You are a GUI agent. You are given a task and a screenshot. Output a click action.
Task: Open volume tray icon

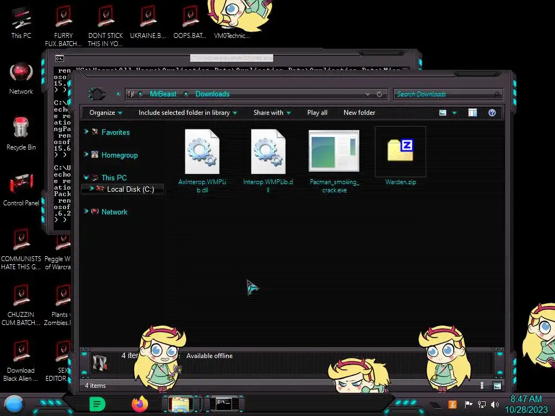coord(495,404)
